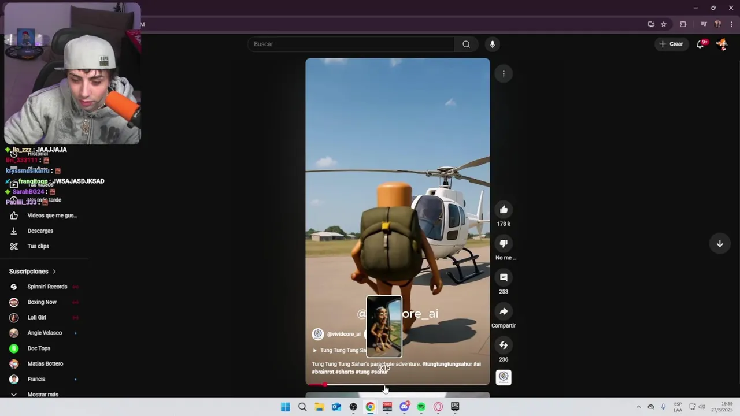Expand the Suscripciones section

[33, 271]
